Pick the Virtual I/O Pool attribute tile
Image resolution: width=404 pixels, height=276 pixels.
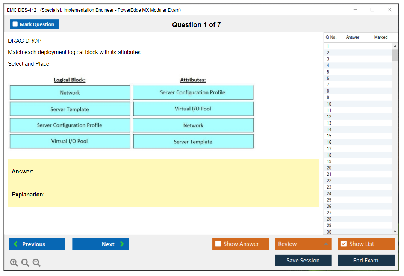click(x=193, y=109)
